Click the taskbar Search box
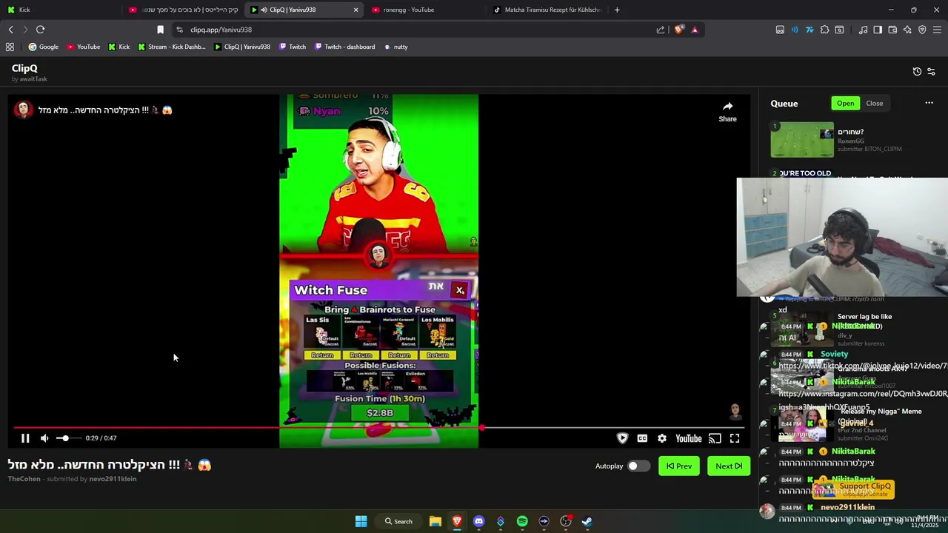This screenshot has width=948, height=533. [x=398, y=521]
